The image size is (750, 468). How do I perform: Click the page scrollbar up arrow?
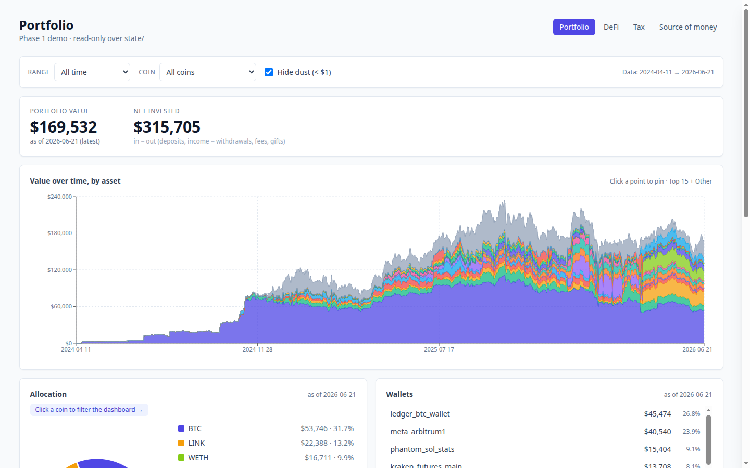pyautogui.click(x=746, y=4)
